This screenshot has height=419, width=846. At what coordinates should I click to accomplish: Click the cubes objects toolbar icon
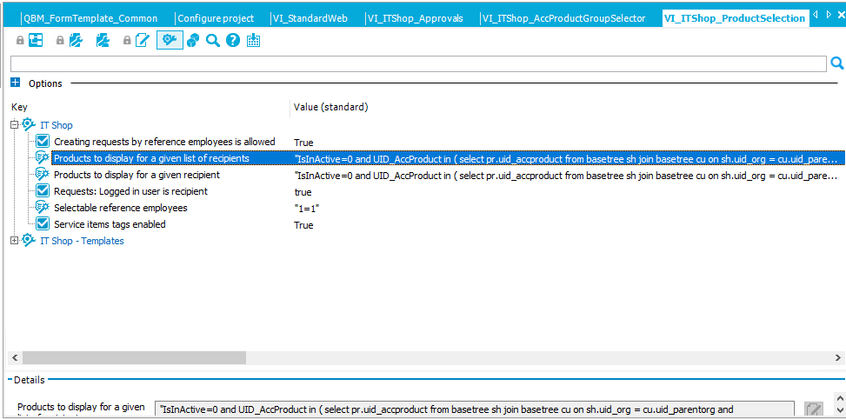point(194,41)
